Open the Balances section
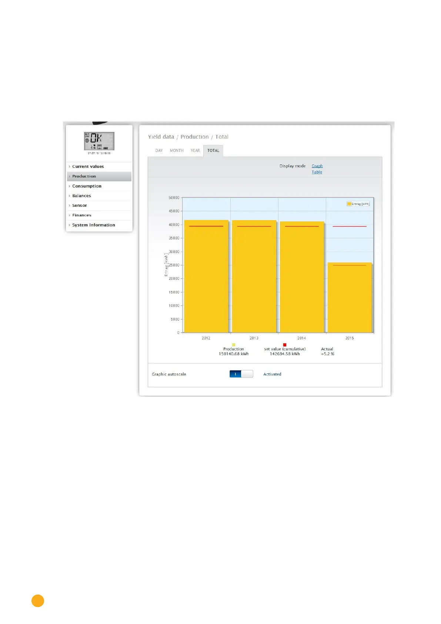This screenshot has width=441, height=624. pos(81,196)
